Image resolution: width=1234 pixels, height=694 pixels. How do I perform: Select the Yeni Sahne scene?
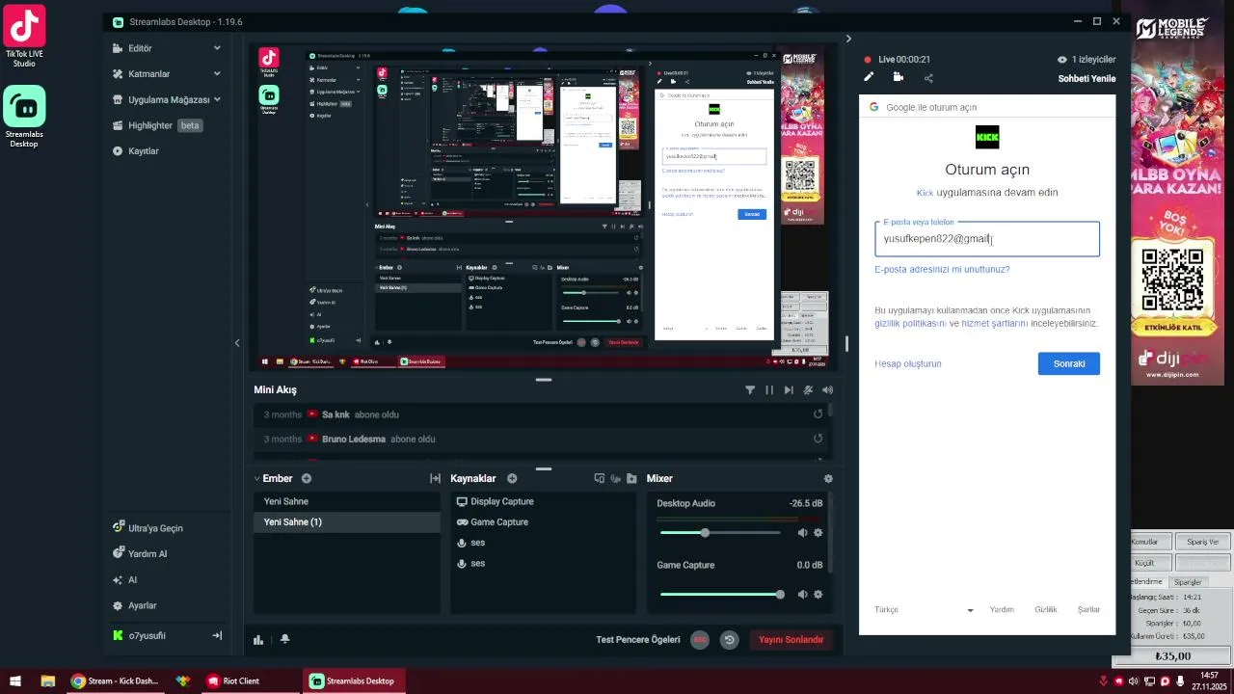tap(347, 501)
